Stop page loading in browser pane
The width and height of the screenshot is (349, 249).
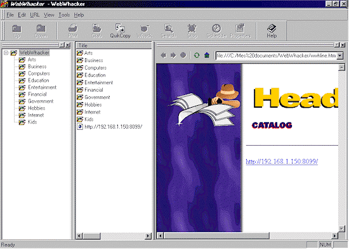click(x=183, y=55)
